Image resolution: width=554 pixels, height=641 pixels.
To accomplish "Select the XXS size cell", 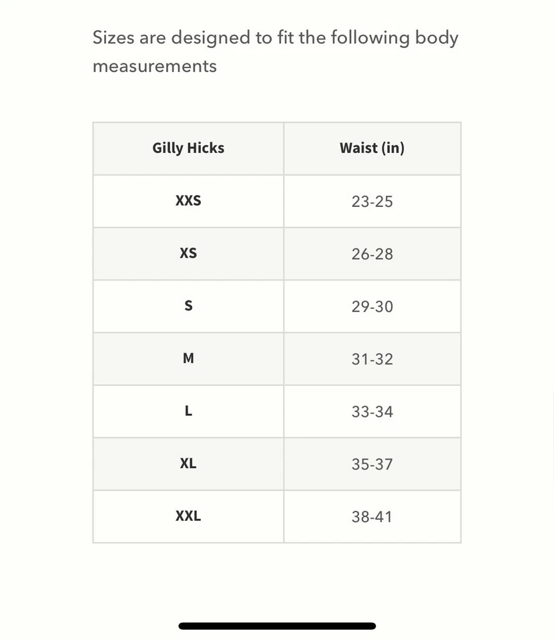I will (x=188, y=201).
